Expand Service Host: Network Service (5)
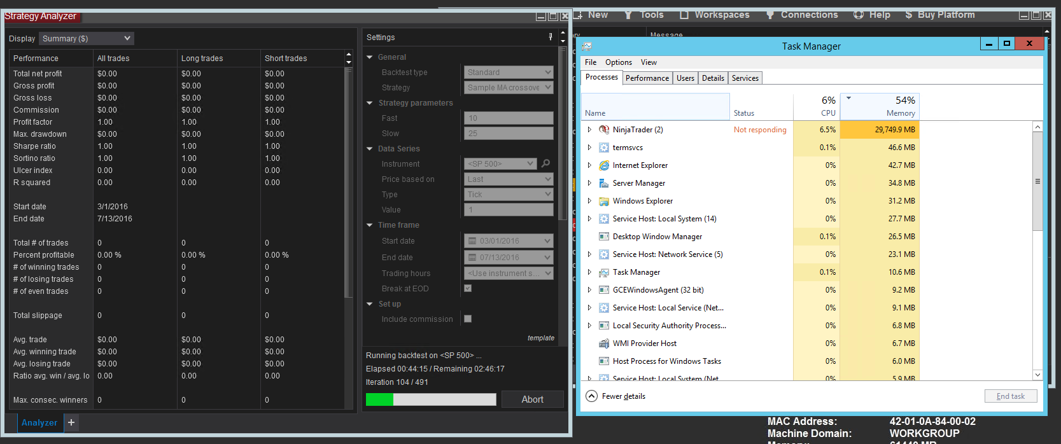 (x=589, y=254)
